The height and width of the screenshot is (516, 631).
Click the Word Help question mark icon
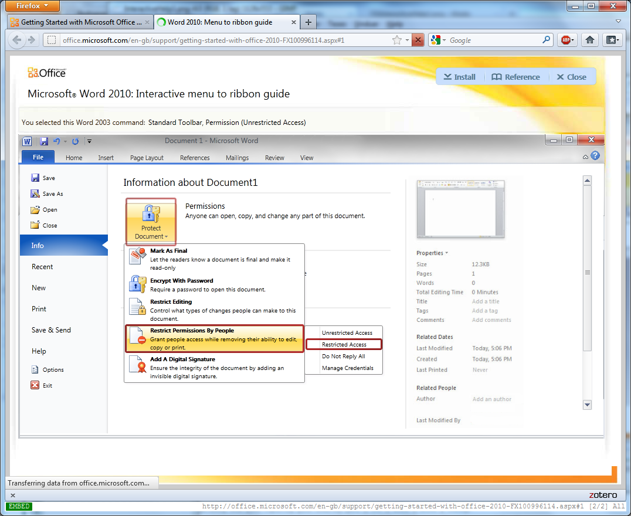[595, 156]
